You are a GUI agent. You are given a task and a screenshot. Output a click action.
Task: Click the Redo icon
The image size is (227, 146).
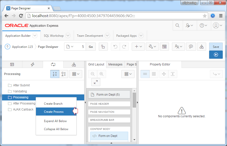(124, 47)
